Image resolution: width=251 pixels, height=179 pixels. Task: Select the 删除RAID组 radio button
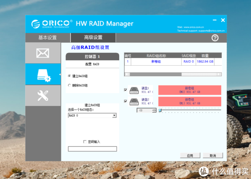(69, 85)
